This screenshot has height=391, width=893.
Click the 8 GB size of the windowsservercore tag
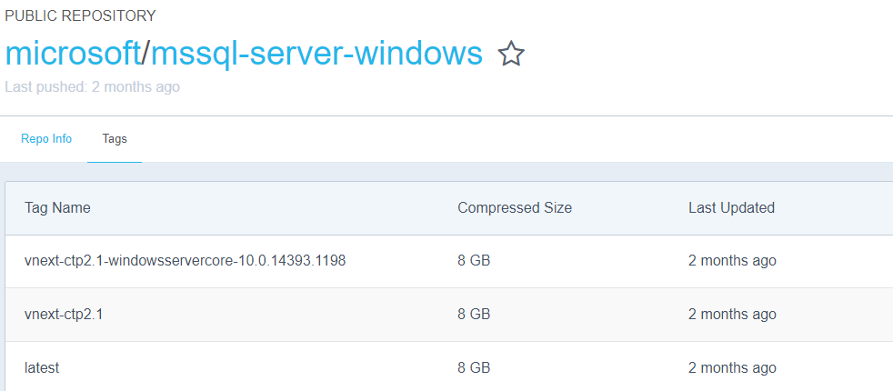[474, 261]
